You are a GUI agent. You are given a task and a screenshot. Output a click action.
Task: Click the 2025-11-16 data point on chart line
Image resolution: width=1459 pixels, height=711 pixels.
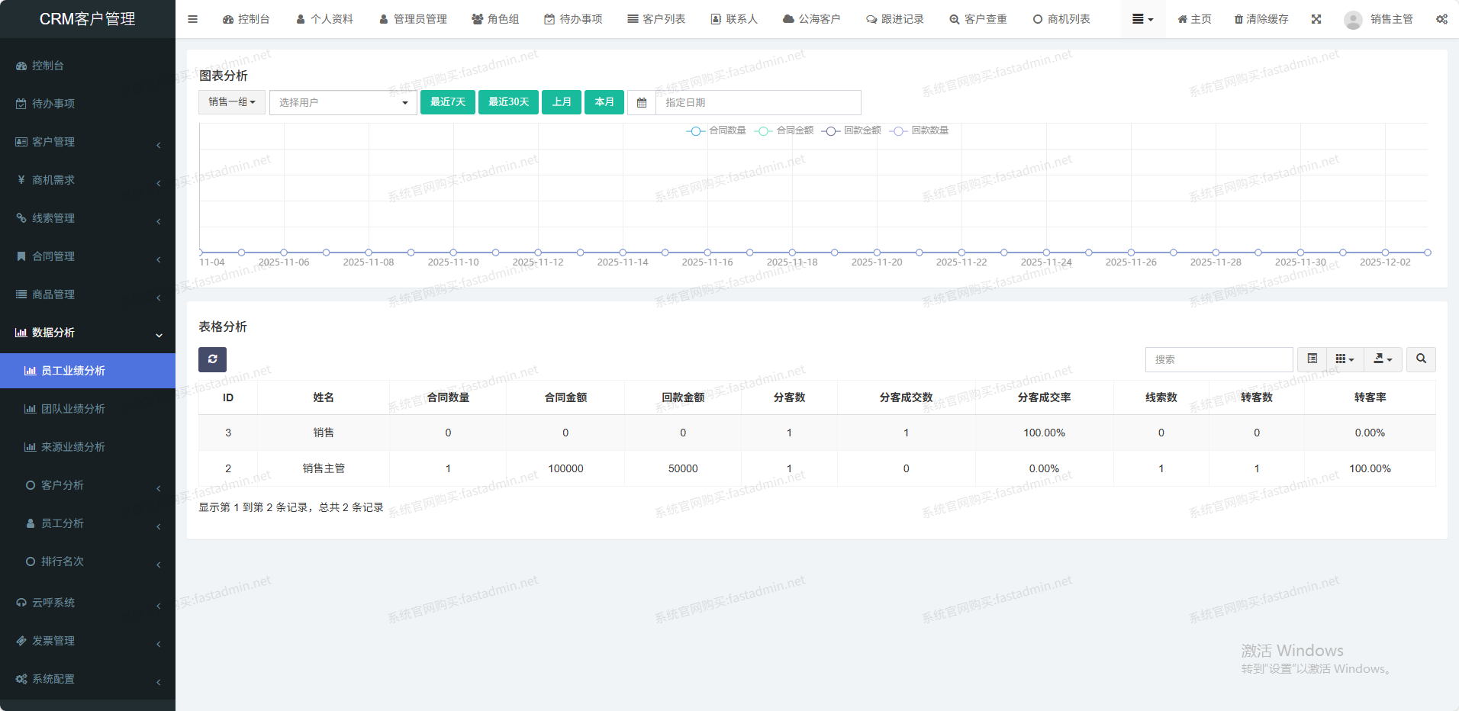(707, 253)
